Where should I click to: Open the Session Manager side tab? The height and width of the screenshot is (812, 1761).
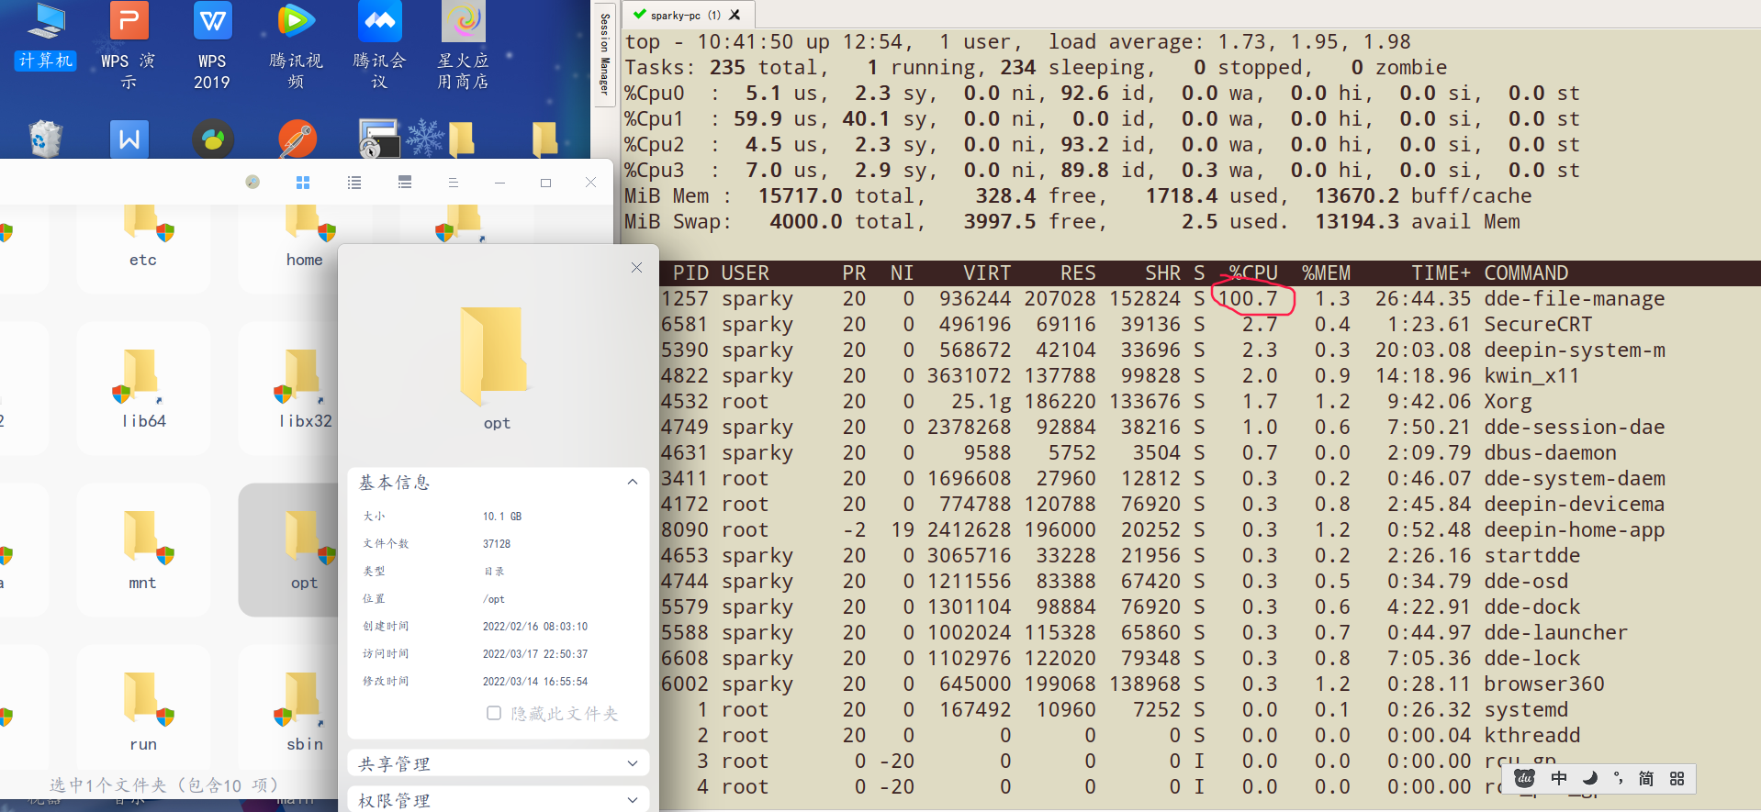point(604,54)
